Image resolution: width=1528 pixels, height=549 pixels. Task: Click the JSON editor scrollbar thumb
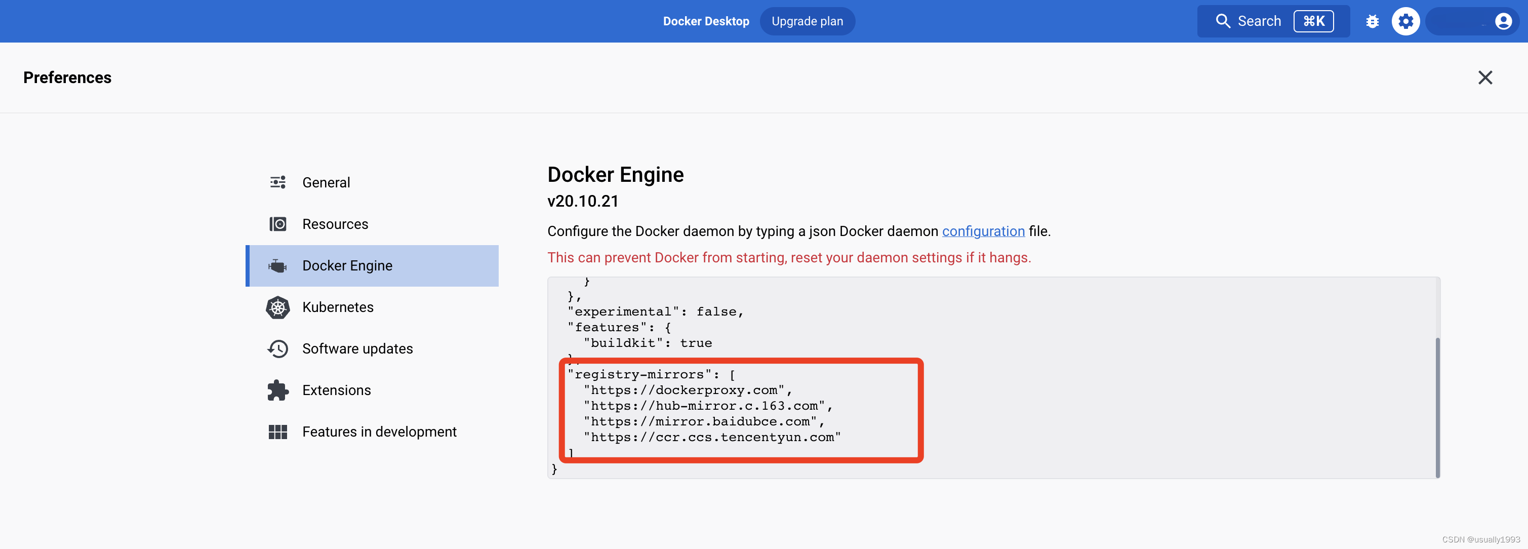(1437, 407)
